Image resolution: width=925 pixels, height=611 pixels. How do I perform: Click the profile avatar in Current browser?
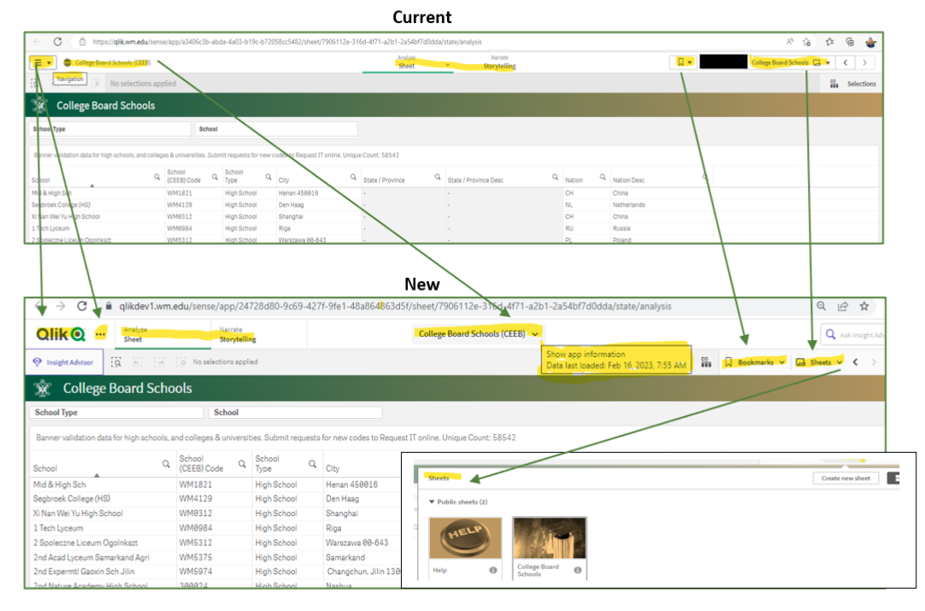870,42
